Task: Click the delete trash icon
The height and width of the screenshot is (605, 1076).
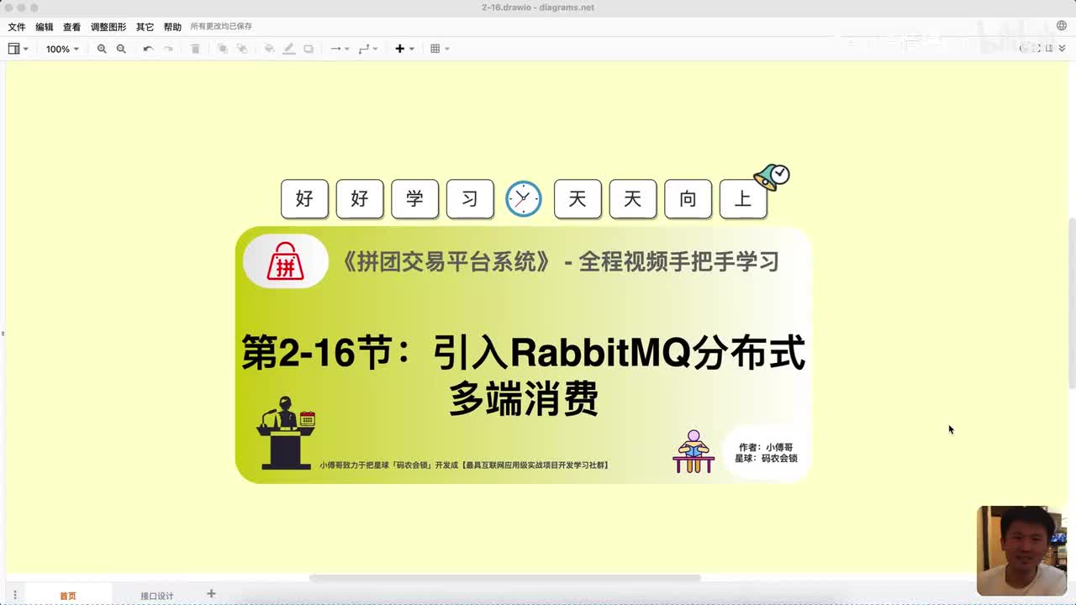Action: (x=195, y=49)
